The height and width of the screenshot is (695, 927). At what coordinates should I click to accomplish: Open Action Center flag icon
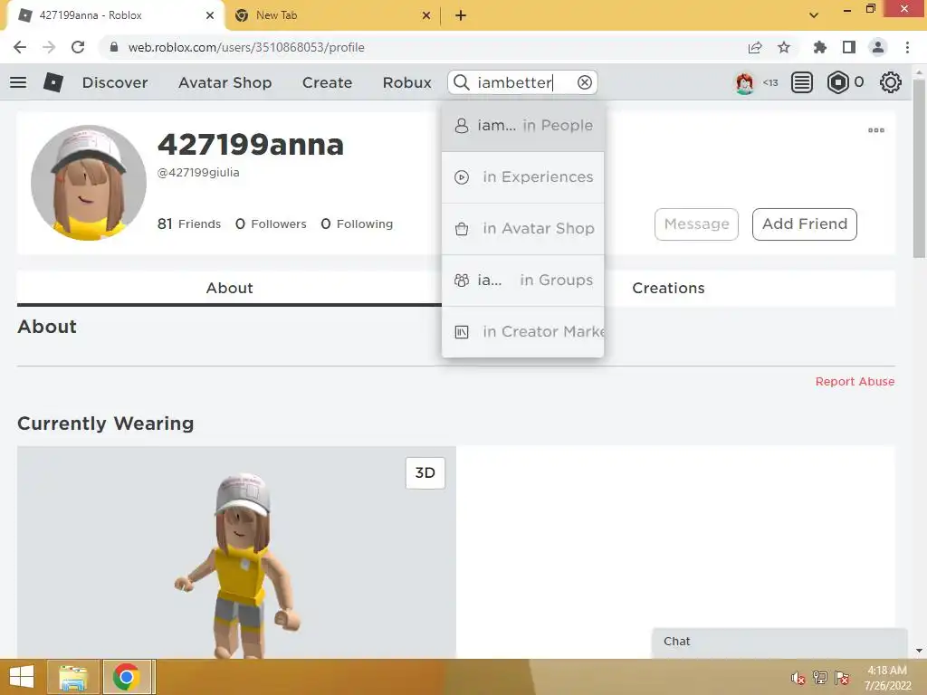click(x=842, y=678)
